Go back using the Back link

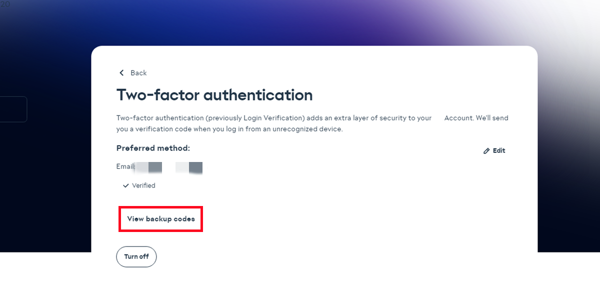[138, 73]
